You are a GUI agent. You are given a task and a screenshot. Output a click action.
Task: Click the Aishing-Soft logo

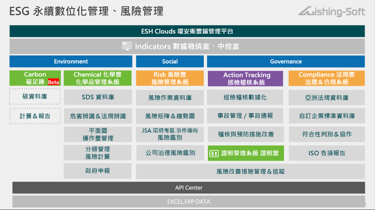pyautogui.click(x=332, y=11)
